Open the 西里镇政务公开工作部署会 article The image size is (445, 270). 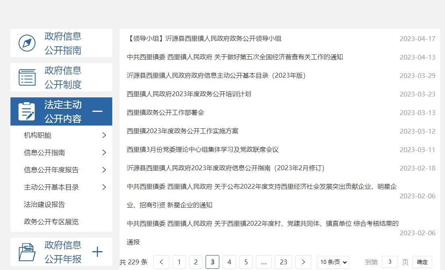[165, 113]
